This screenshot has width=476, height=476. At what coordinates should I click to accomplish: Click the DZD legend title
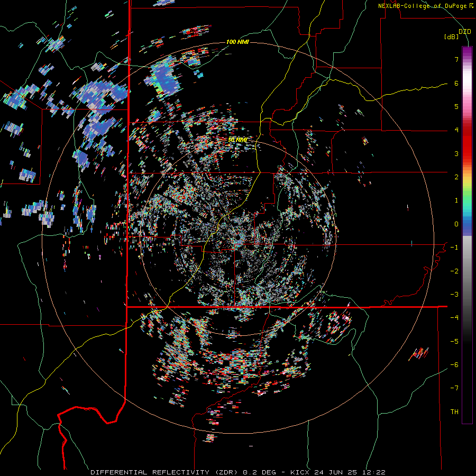point(464,32)
